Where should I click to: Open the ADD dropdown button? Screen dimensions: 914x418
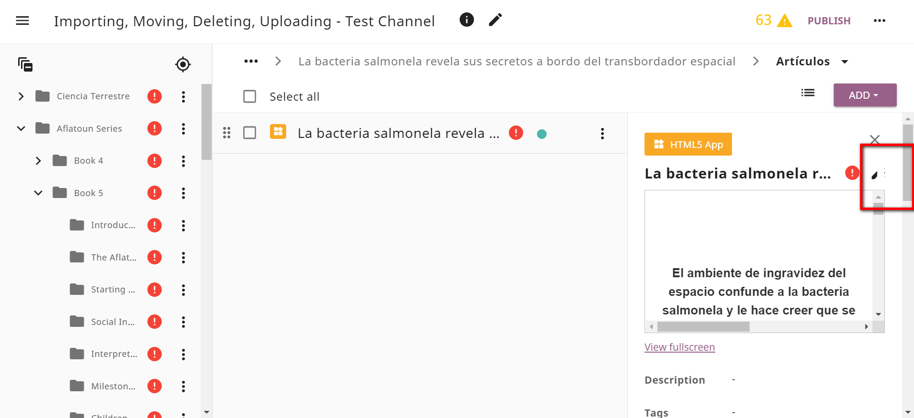[865, 95]
